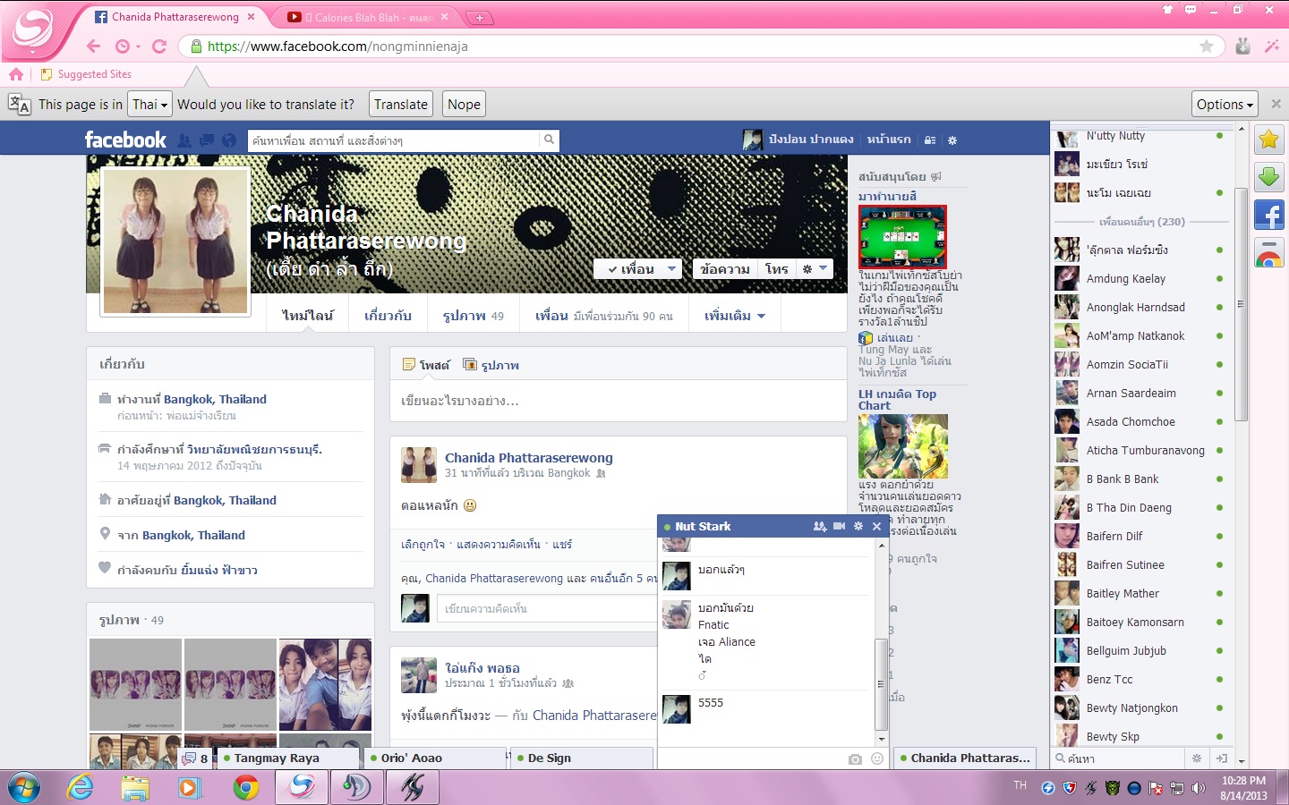1289x805 pixels.
Task: Click the โทร (Call) button on the cover
Action: coord(777,268)
